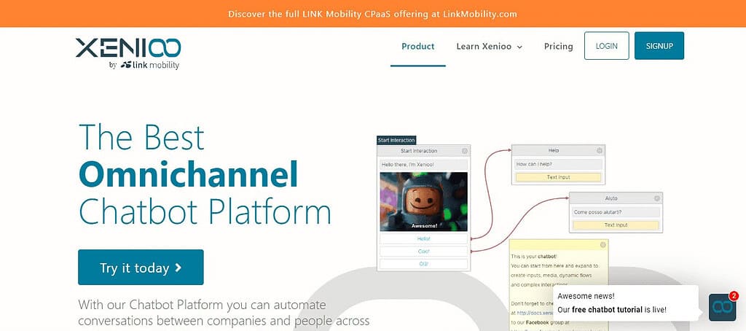Click 'Hello there, I'm Xenioo!' message
The width and height of the screenshot is (746, 331).
pos(423,165)
